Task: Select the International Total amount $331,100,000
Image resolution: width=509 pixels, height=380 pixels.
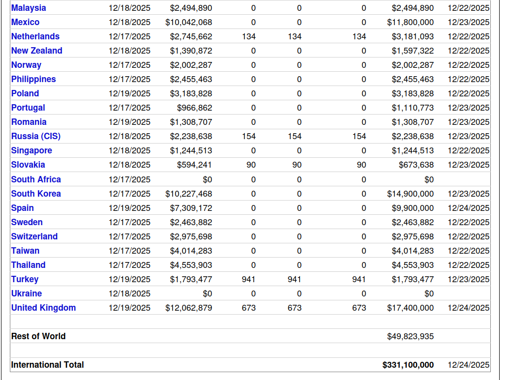Action: coord(408,365)
